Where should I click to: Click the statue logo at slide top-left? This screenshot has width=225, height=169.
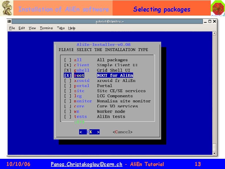pos(6,8)
